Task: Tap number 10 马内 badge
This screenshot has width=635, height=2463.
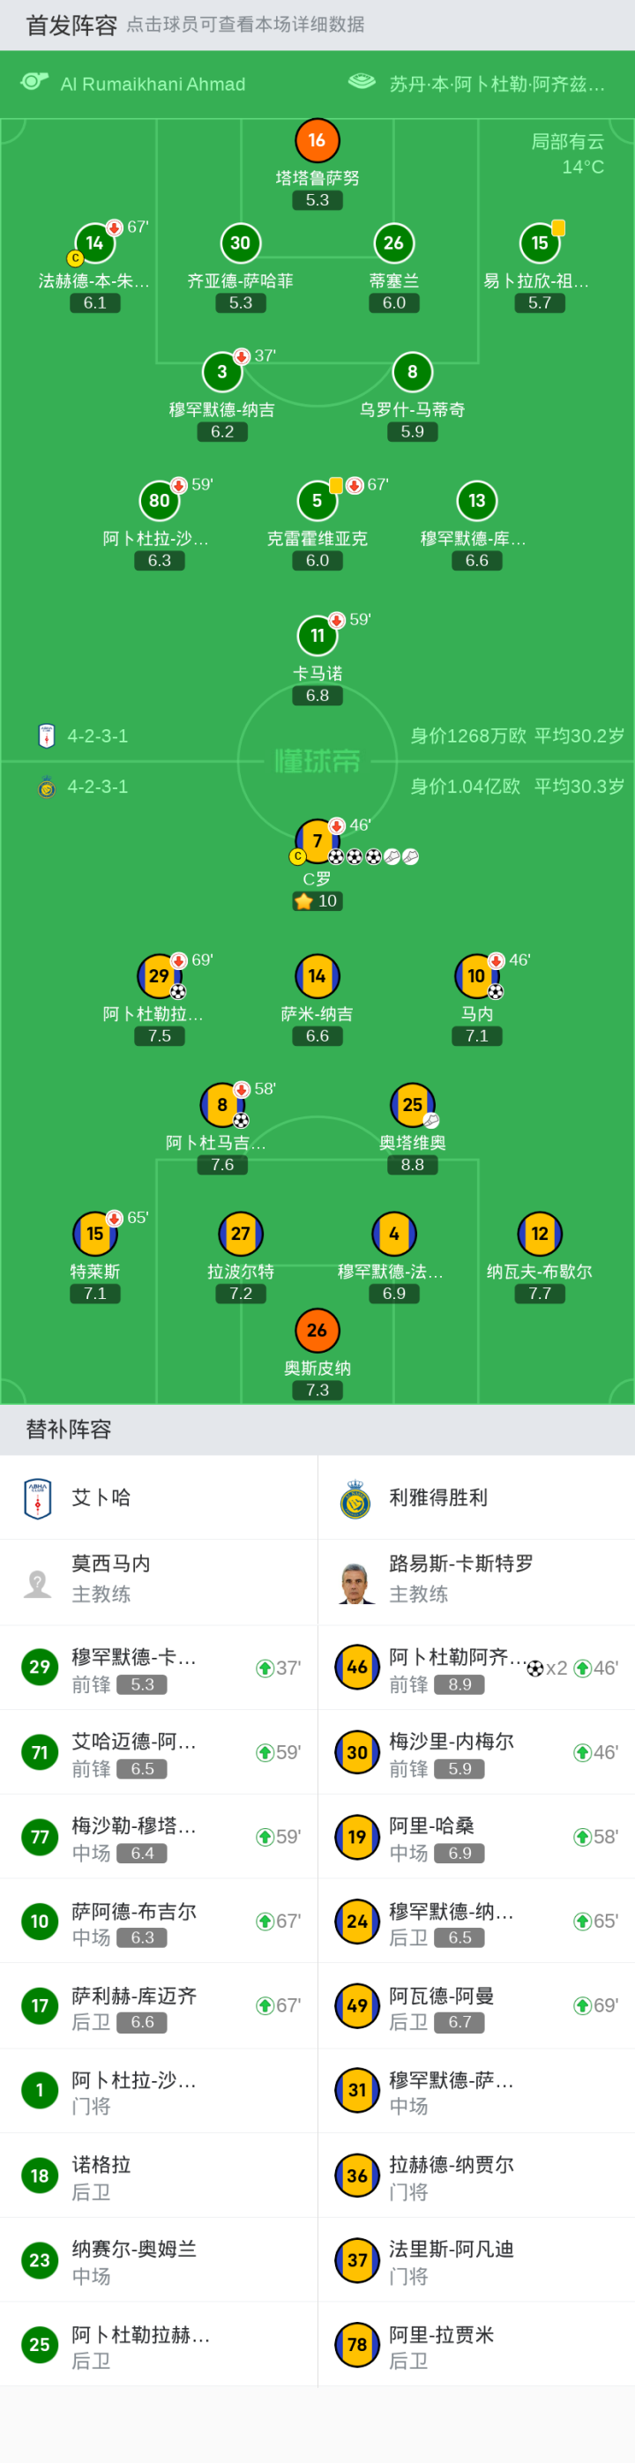Action: (x=475, y=976)
